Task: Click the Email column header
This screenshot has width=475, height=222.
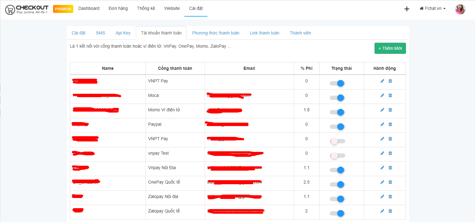Action: tap(249, 68)
